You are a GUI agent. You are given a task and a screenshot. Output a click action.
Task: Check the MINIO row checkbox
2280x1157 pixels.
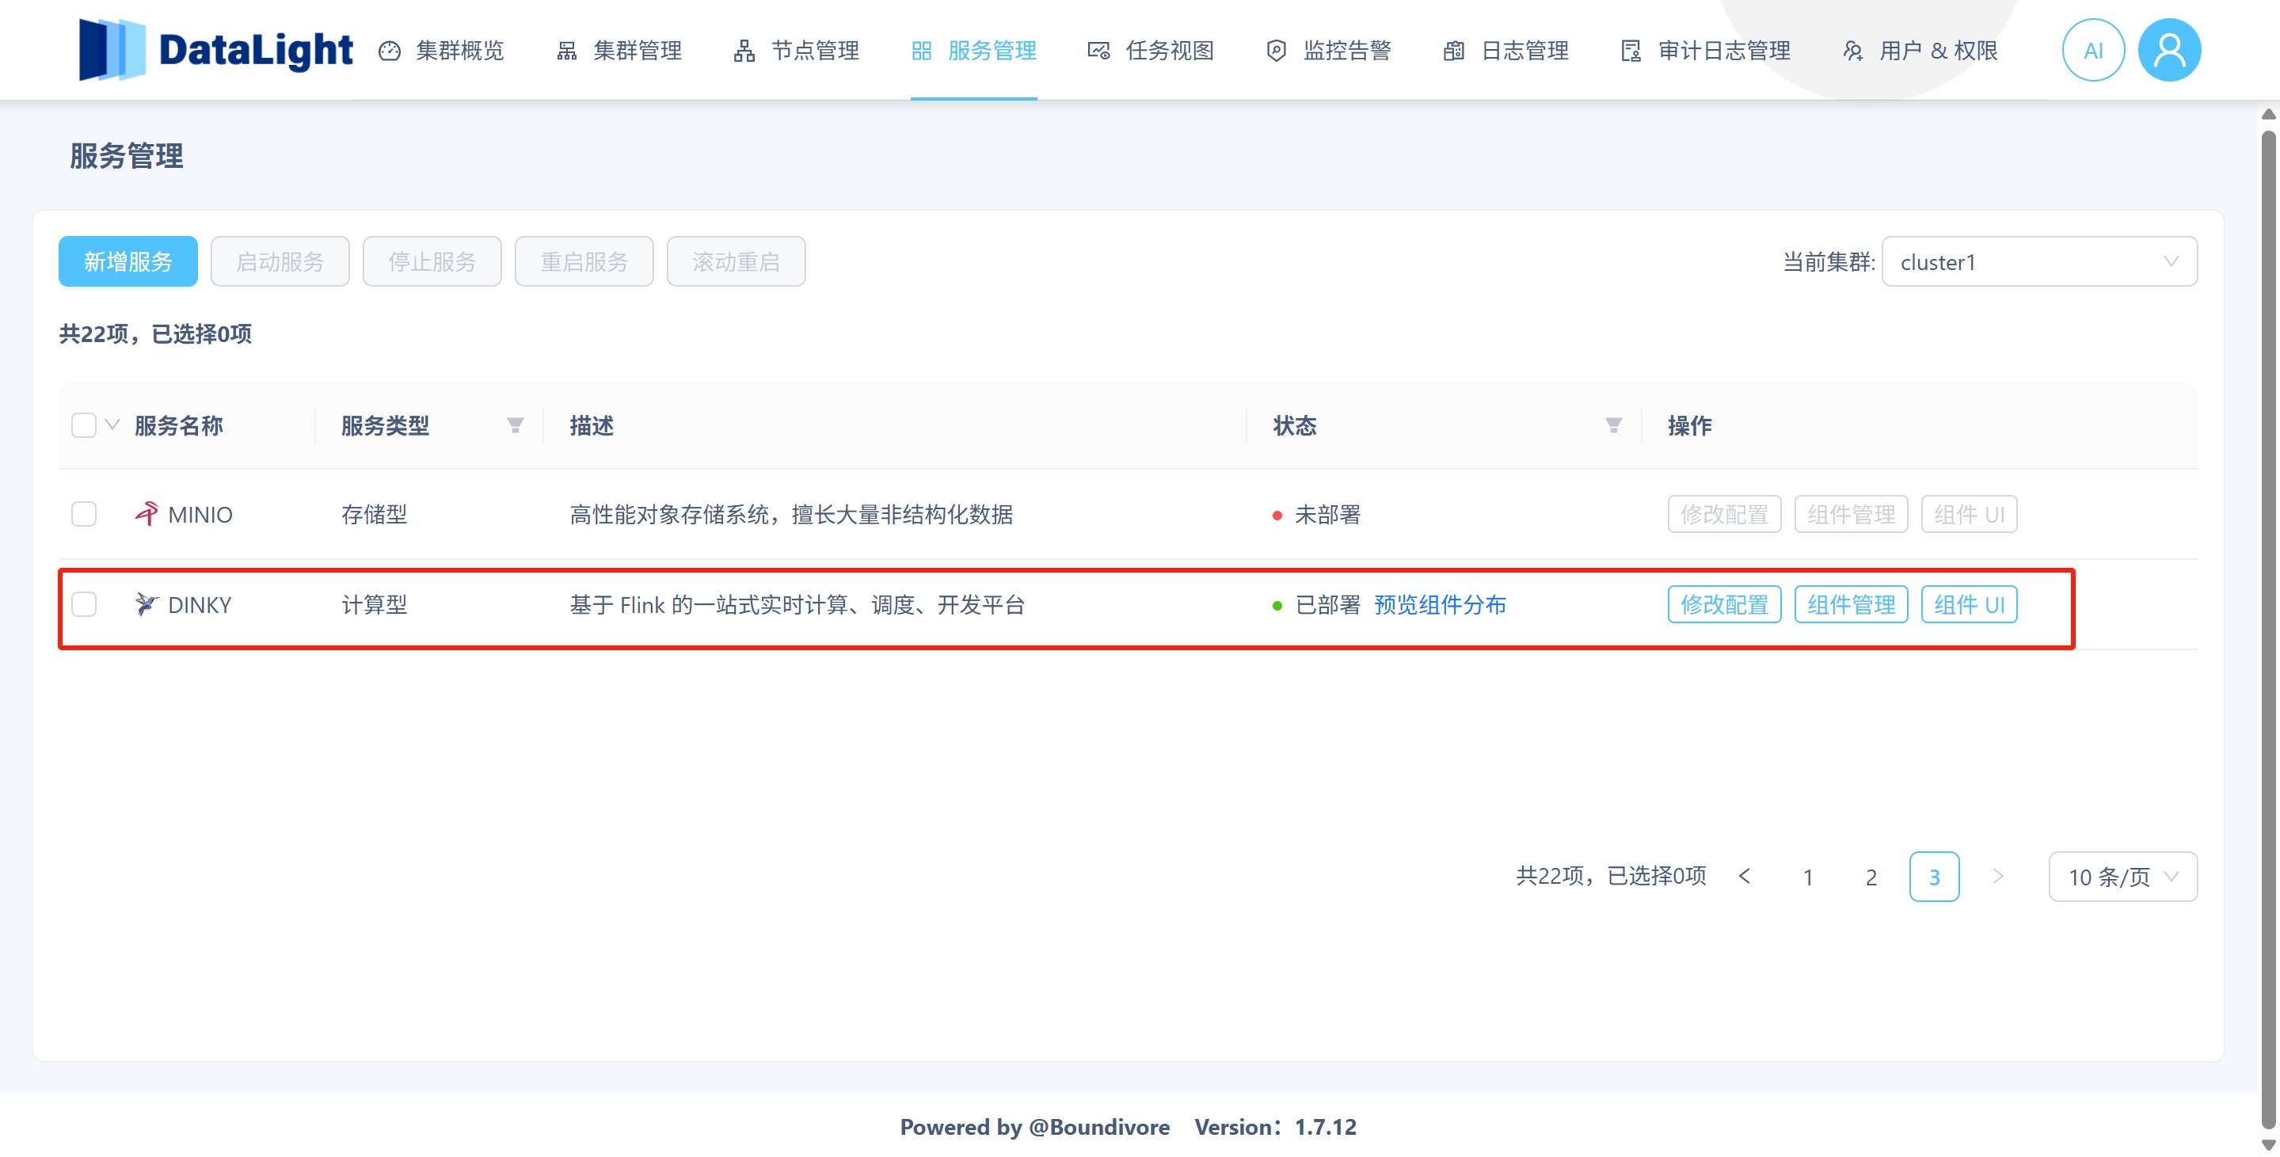[84, 514]
